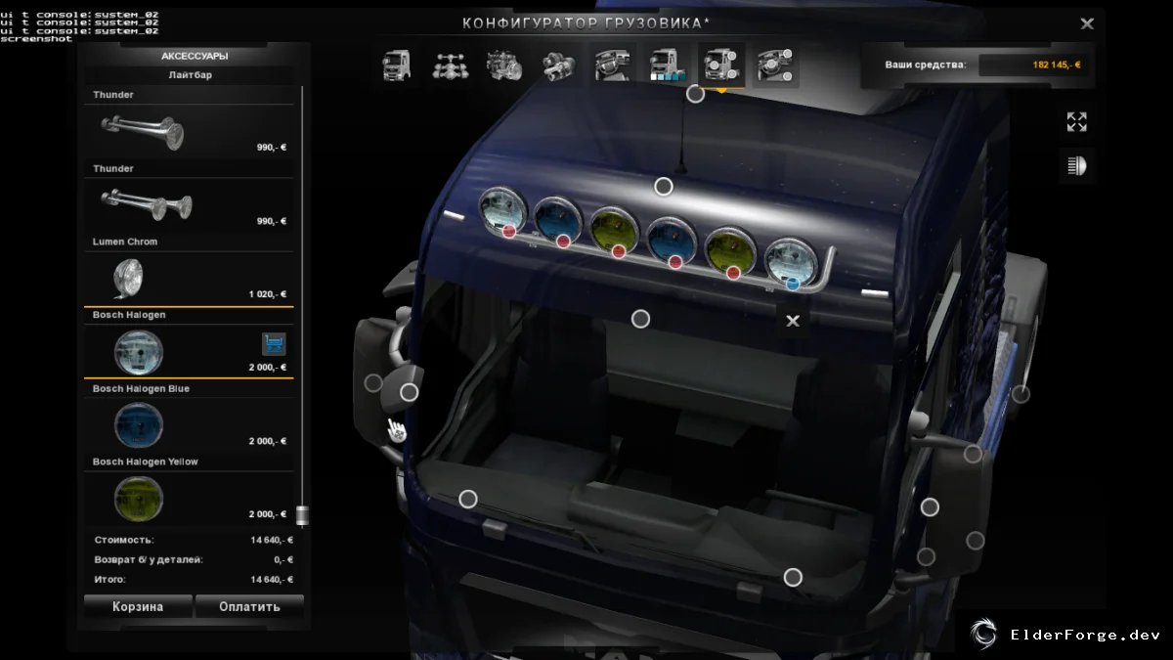Screen dimensions: 1173x660
Task: Select the blue-marked rightmost lightbar slot
Action: 793,284
